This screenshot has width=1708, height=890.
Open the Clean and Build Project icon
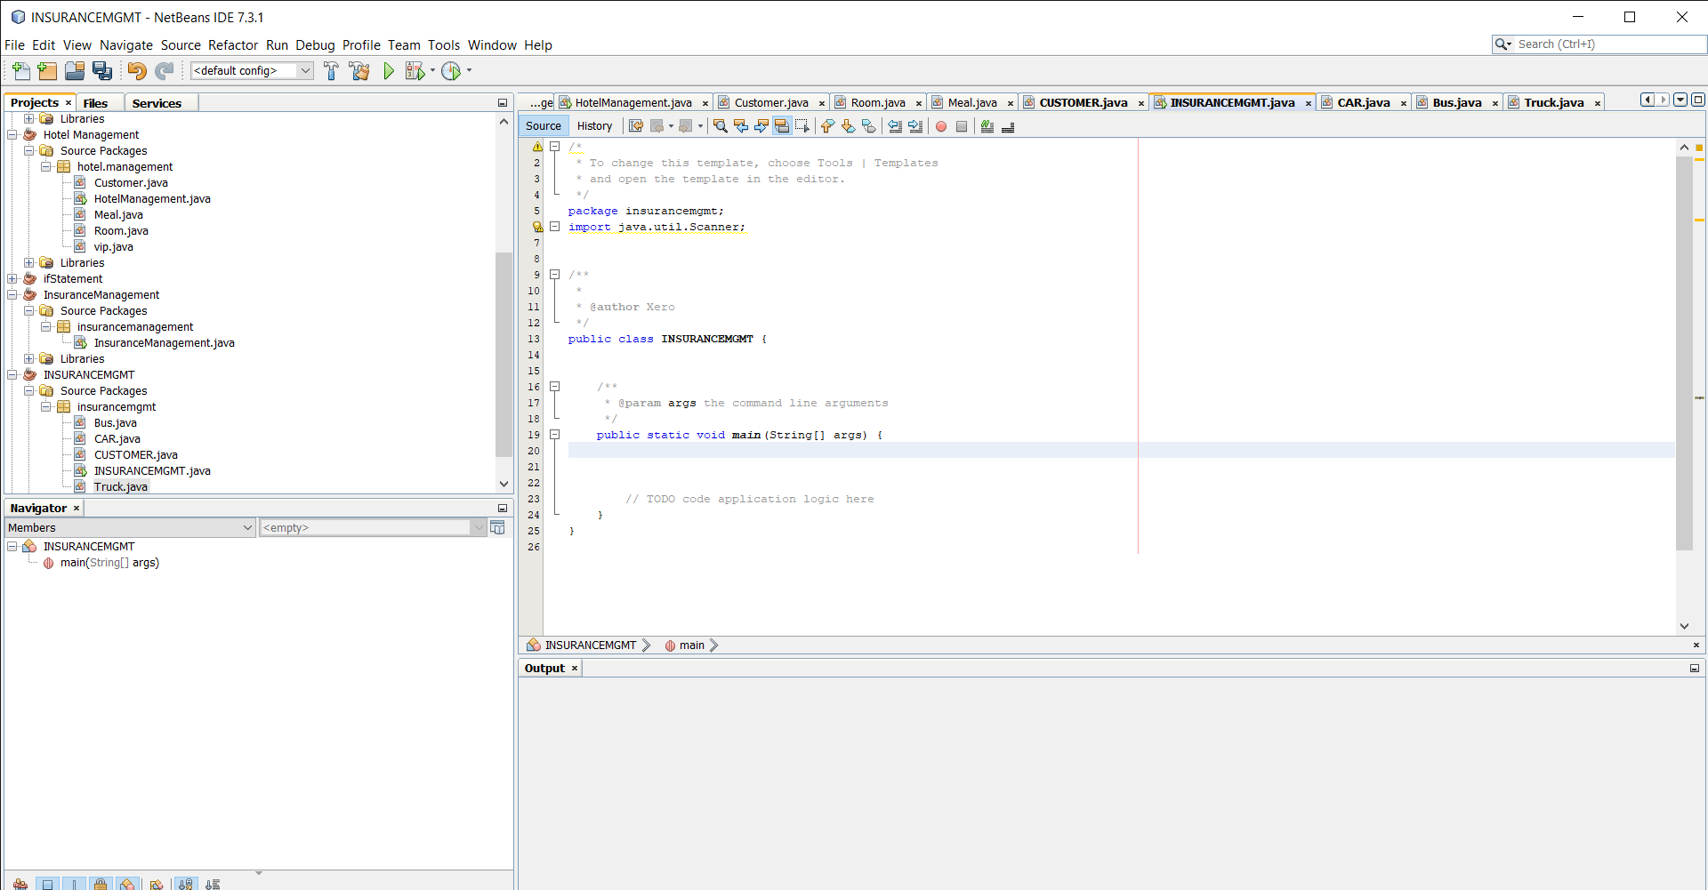tap(359, 70)
